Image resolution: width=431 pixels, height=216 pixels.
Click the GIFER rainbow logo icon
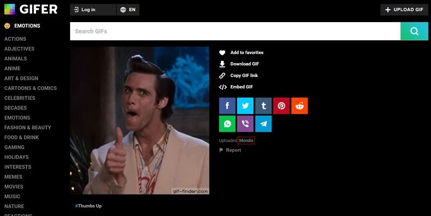tap(10, 9)
